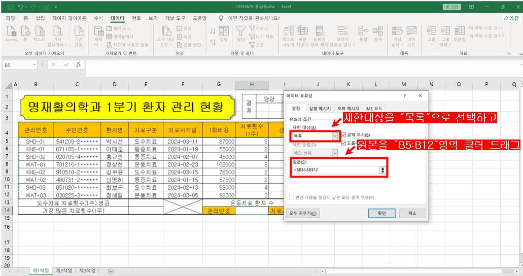This screenshot has width=523, height=276.
Task: Toggle the 공백 무시 checkbox
Action: point(343,135)
